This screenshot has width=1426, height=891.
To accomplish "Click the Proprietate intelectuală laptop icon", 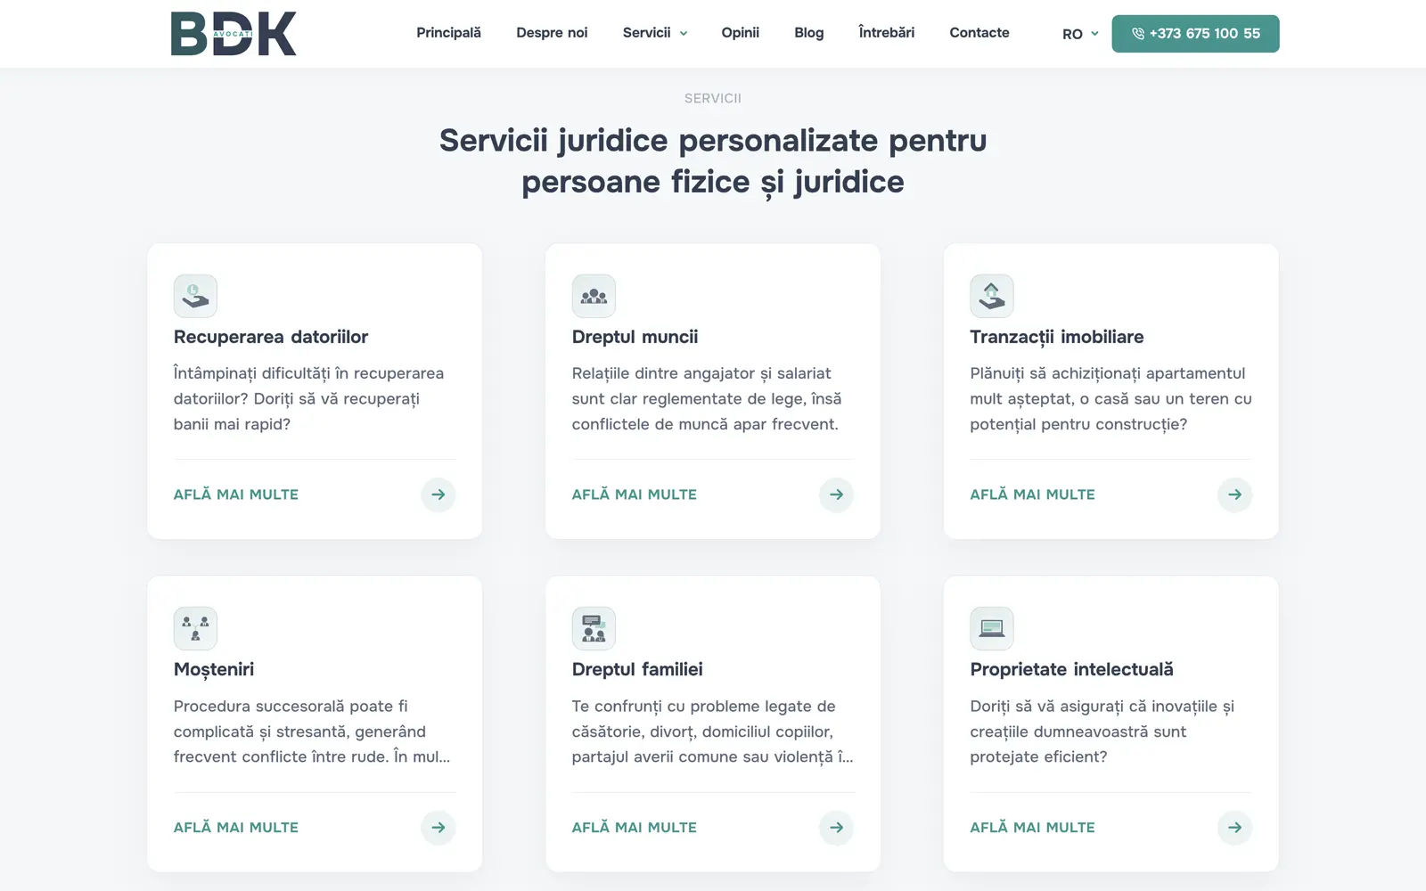I will pyautogui.click(x=992, y=628).
